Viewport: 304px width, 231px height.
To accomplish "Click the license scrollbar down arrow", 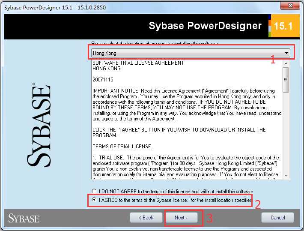I will 286,175.
